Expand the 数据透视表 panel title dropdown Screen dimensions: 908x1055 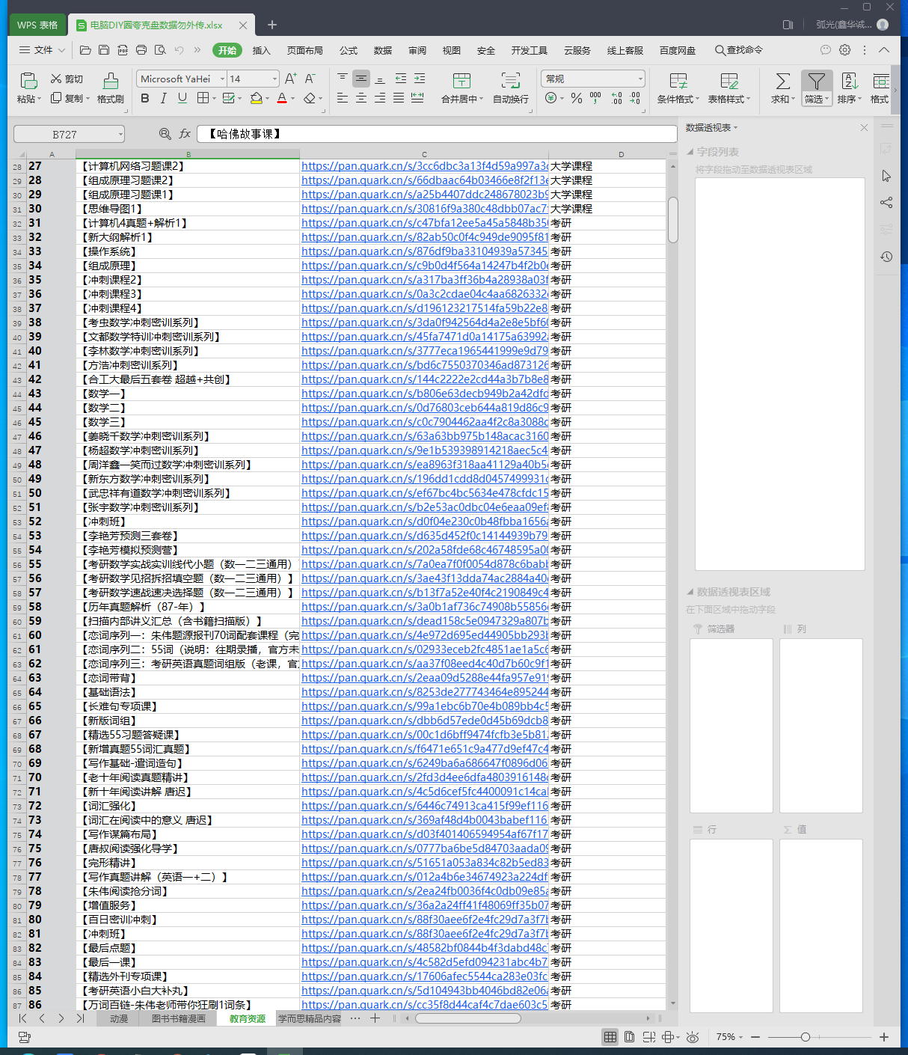(x=735, y=128)
